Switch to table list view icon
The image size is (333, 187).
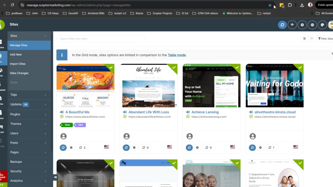coord(304,39)
